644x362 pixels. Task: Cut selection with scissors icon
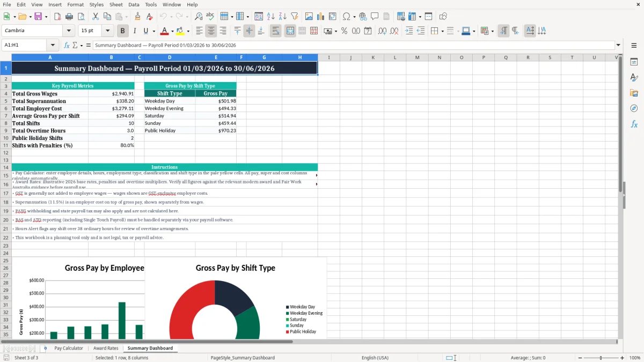[95, 17]
